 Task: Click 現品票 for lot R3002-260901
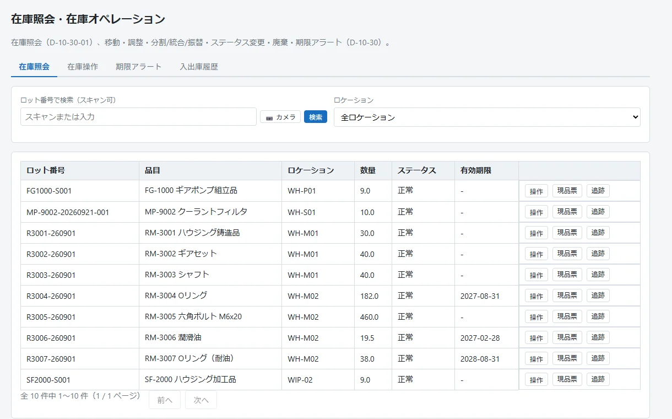click(567, 254)
